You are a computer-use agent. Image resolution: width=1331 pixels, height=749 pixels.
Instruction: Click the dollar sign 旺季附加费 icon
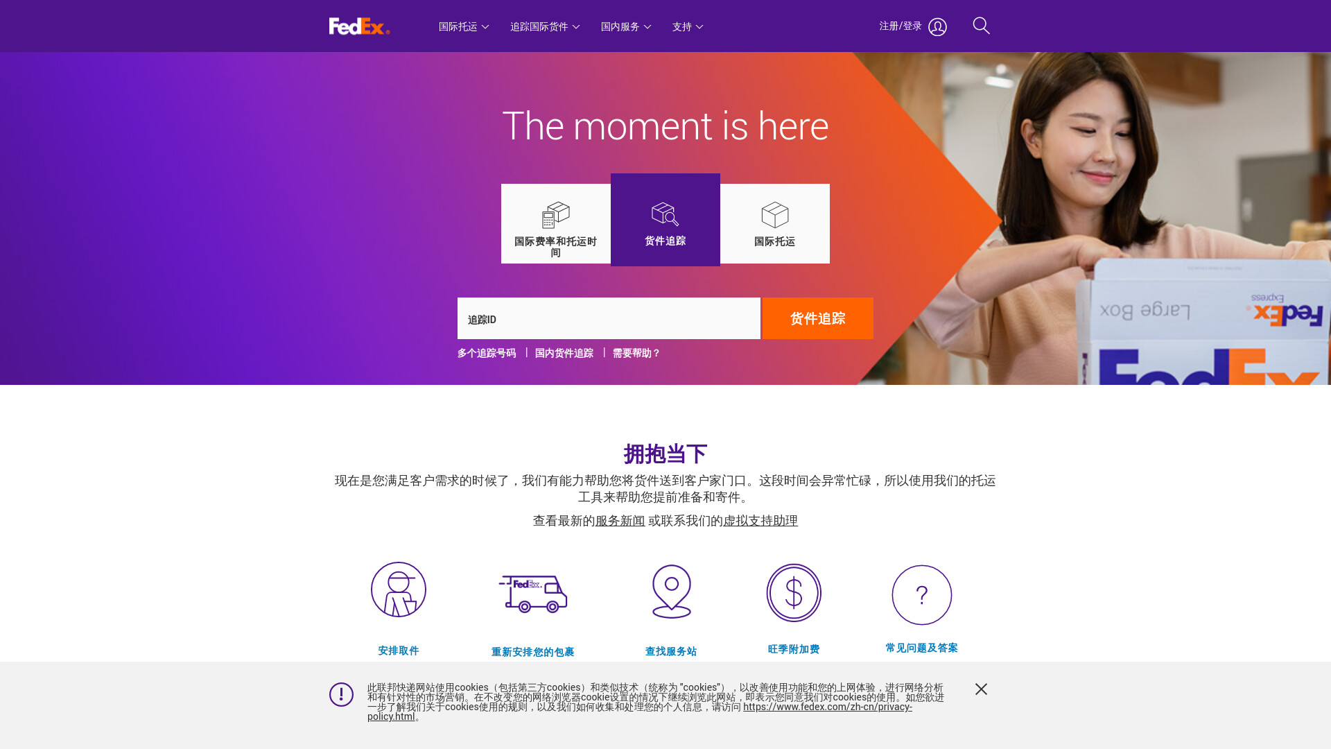coord(794,593)
